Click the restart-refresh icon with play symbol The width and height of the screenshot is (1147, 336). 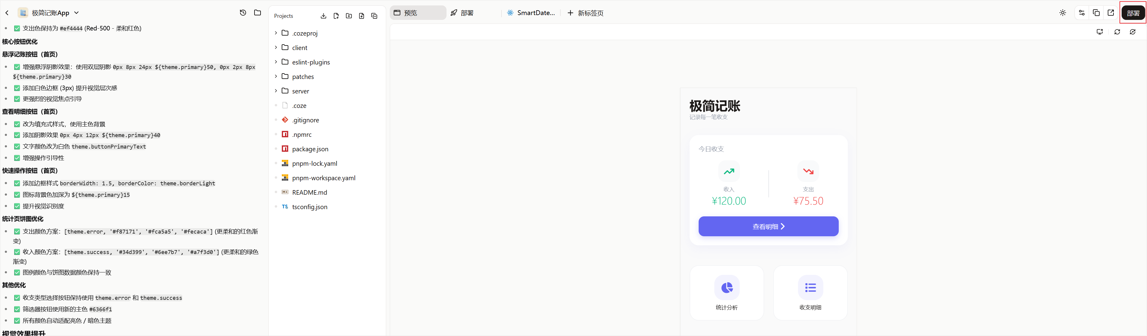tap(1133, 32)
